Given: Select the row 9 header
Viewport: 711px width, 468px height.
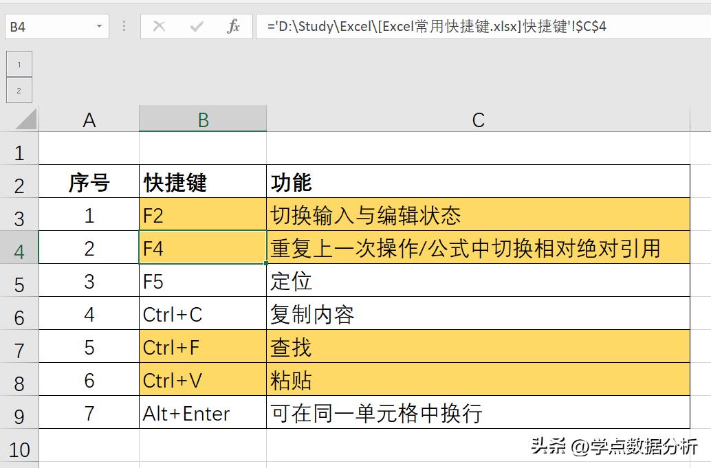Looking at the screenshot, I should point(20,413).
